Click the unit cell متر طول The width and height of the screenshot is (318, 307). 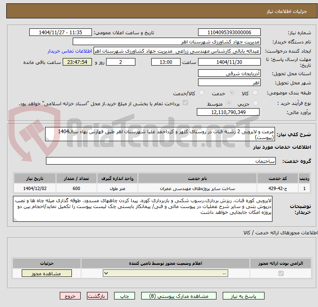117,188
